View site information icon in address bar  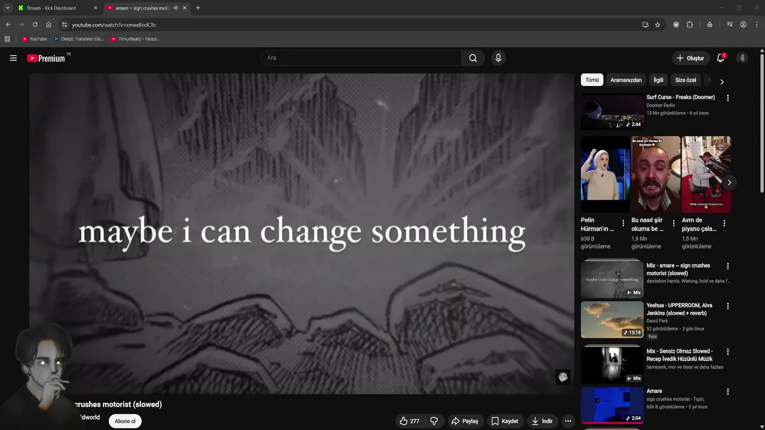tap(65, 24)
